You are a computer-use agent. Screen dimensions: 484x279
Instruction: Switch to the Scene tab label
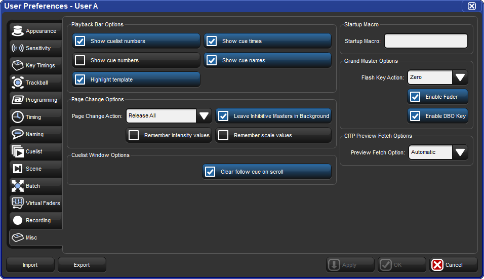pos(33,169)
